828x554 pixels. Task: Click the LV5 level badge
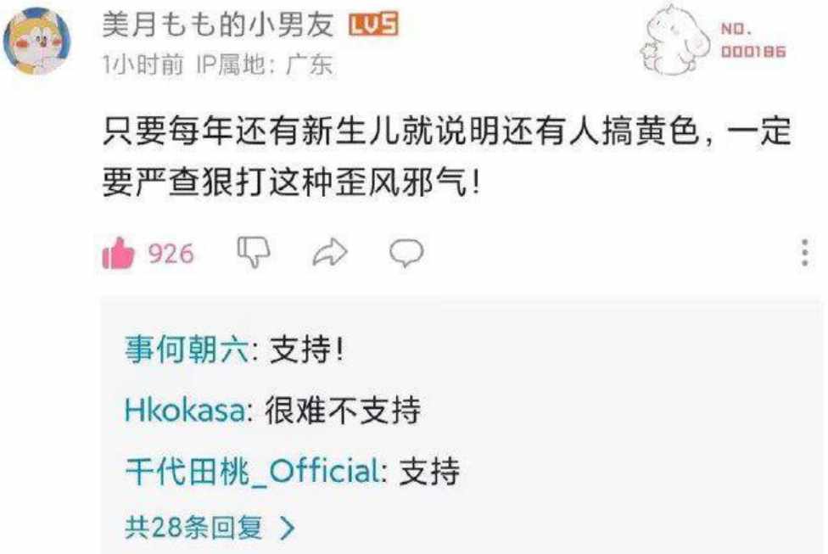click(x=373, y=25)
